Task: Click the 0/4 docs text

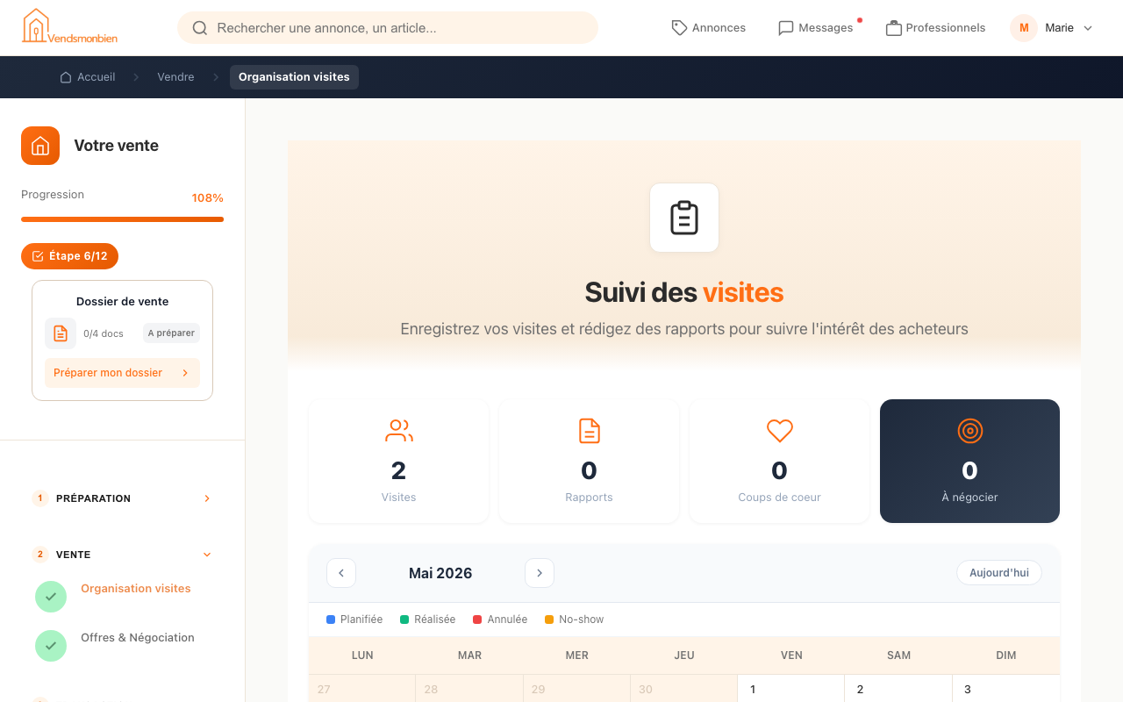Action: point(104,333)
